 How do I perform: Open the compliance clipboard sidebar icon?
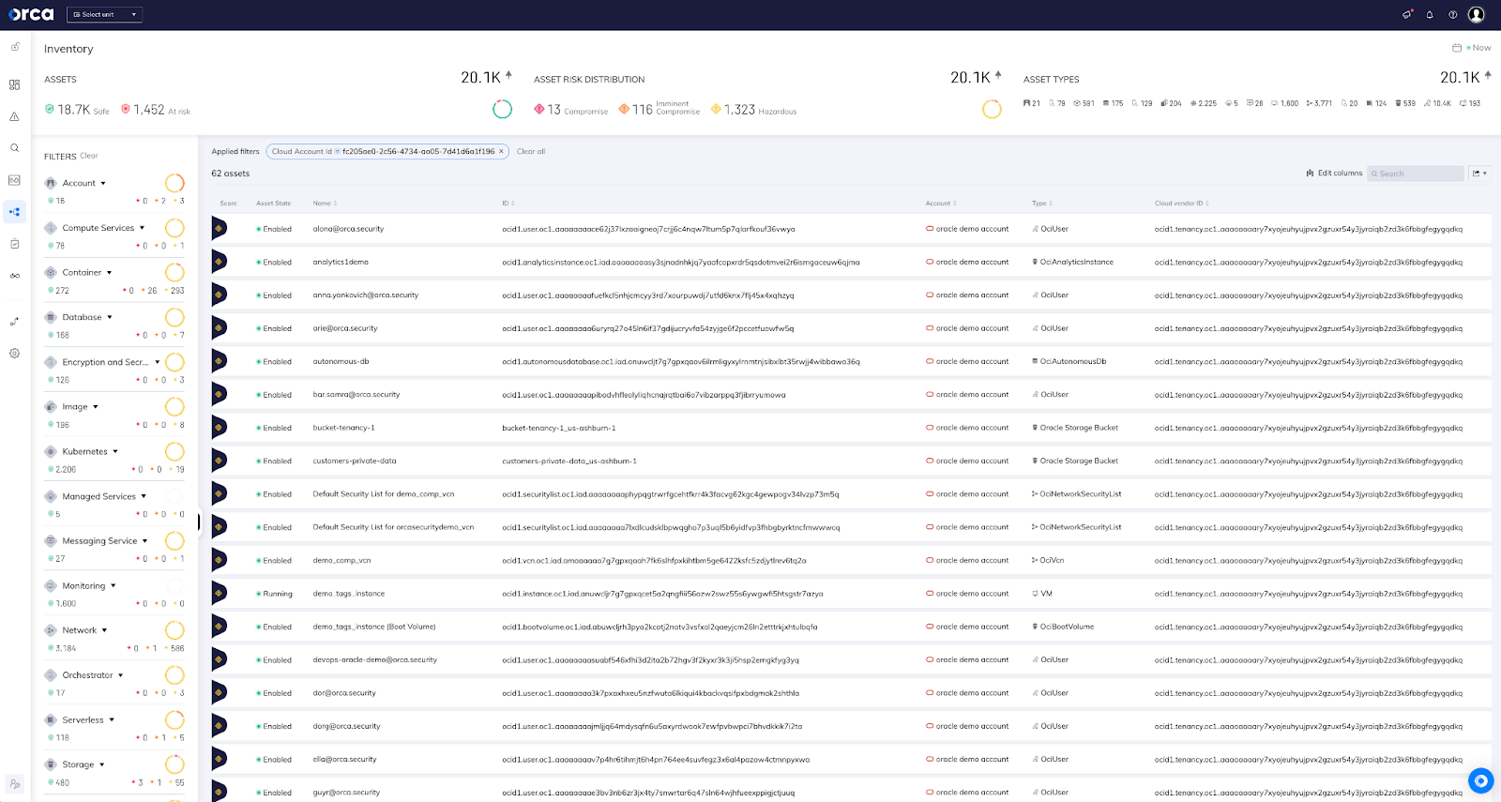14,244
